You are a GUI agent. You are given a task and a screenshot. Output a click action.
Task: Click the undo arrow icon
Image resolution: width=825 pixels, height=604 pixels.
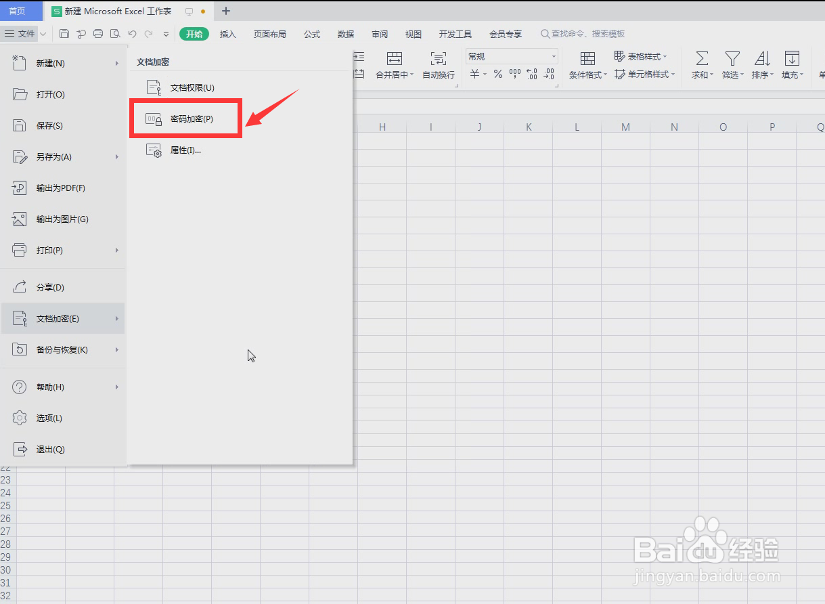point(133,34)
